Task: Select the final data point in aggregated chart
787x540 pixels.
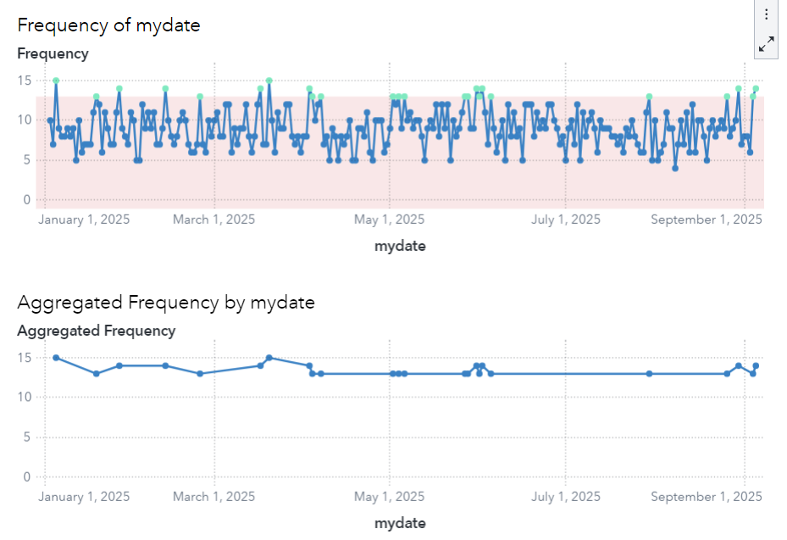Action: coord(754,366)
